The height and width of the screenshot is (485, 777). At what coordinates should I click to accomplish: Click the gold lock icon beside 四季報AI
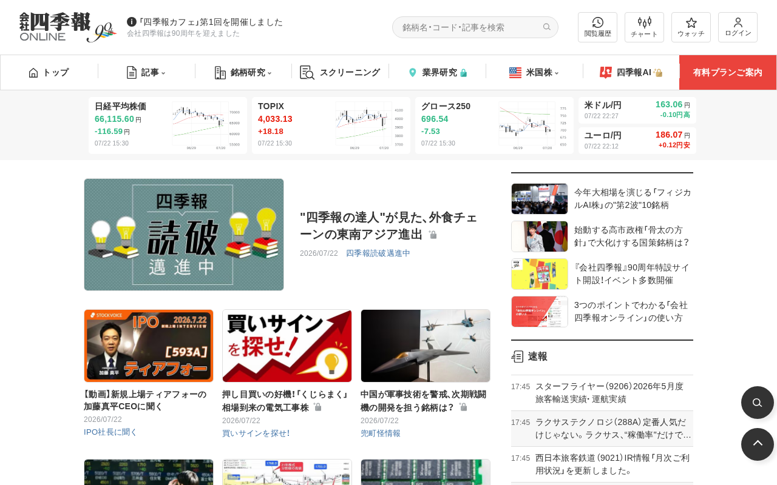658,73
